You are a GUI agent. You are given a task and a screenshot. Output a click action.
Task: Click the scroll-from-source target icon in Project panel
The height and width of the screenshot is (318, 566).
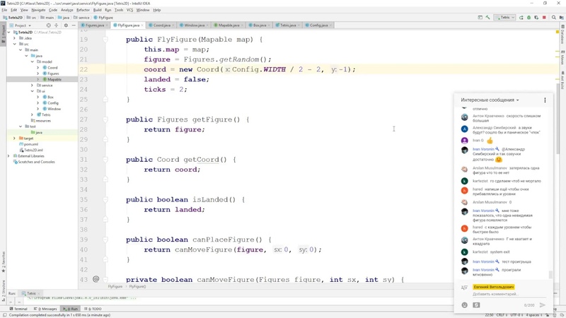pos(48,25)
